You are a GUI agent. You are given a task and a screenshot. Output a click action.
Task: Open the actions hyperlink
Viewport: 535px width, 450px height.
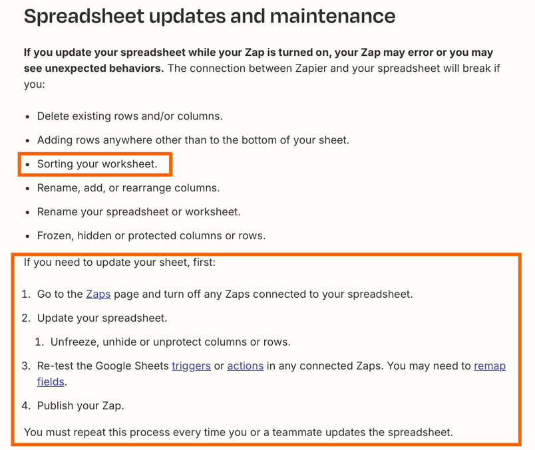tap(246, 366)
